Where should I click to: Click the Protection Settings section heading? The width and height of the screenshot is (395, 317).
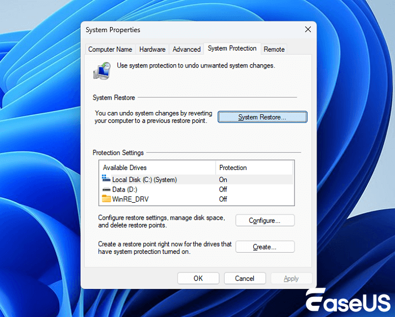[x=118, y=153]
